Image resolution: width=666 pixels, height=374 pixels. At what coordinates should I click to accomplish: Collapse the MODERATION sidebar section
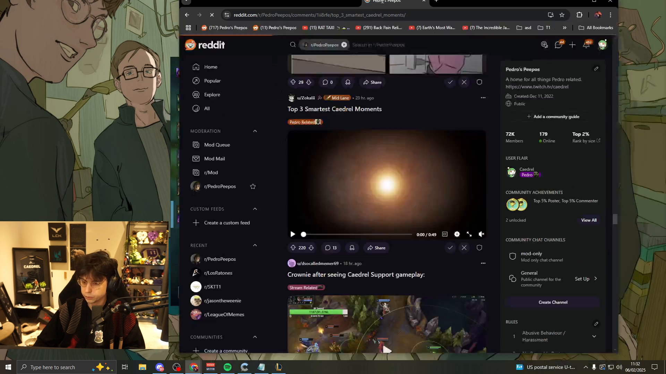point(255,131)
